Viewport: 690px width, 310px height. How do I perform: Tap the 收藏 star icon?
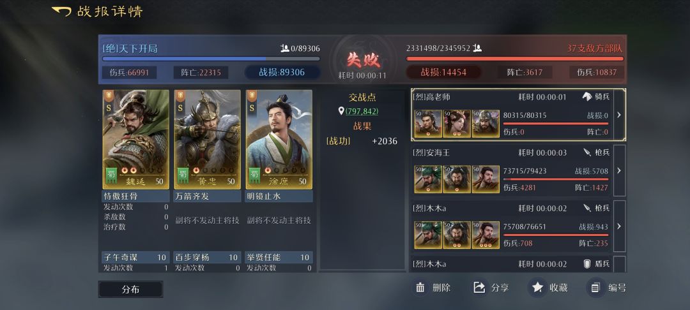(537, 288)
